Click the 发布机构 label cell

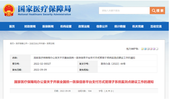point(87,70)
